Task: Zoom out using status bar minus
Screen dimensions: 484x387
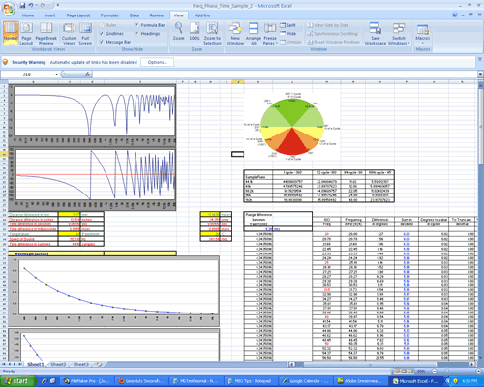Action: [x=435, y=372]
